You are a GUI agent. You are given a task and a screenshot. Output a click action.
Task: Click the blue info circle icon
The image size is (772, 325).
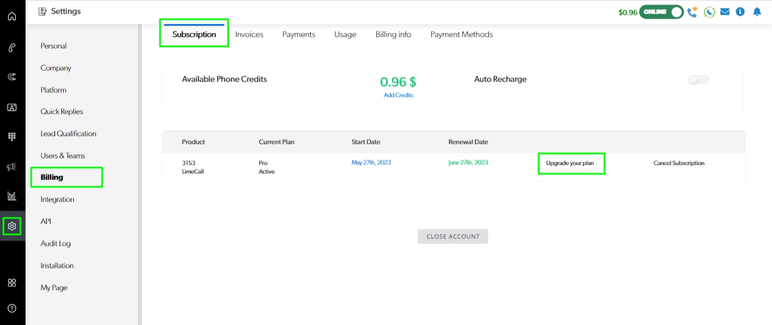740,12
